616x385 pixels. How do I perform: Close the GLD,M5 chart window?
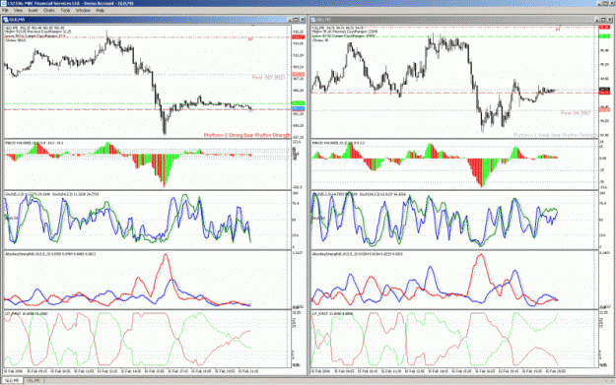tap(303, 20)
